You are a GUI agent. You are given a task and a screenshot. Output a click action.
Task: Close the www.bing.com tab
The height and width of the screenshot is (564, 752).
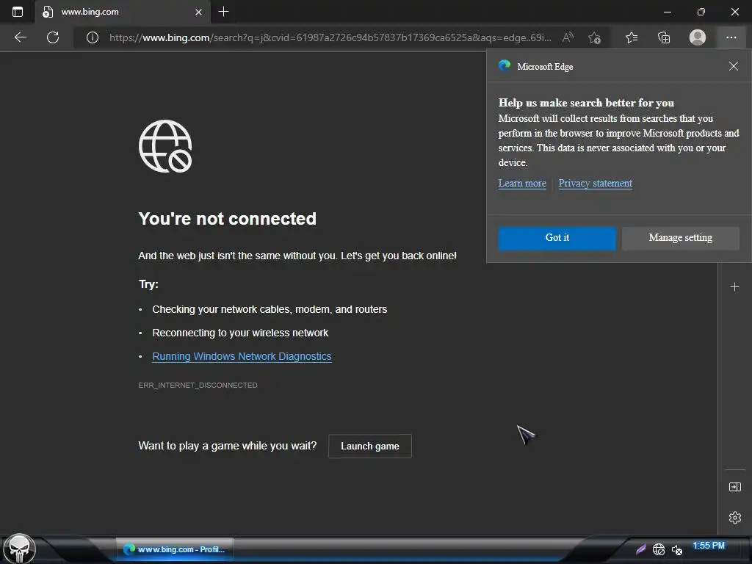[x=198, y=12]
